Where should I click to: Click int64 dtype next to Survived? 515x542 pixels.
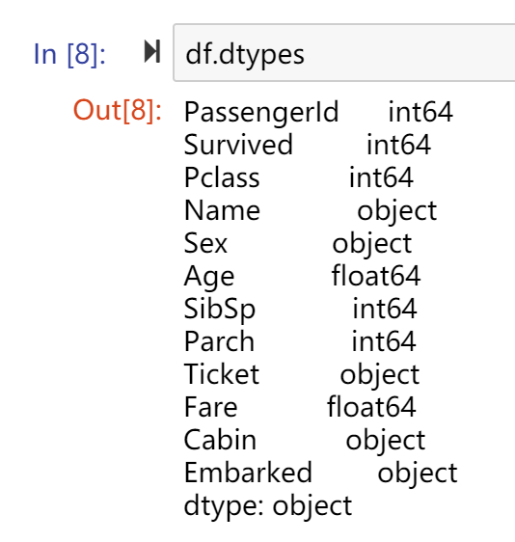(398, 145)
